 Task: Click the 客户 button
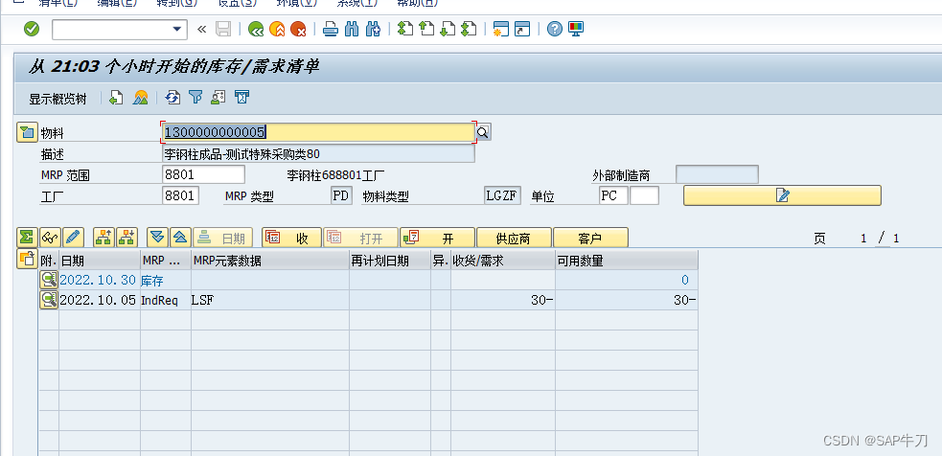[590, 238]
